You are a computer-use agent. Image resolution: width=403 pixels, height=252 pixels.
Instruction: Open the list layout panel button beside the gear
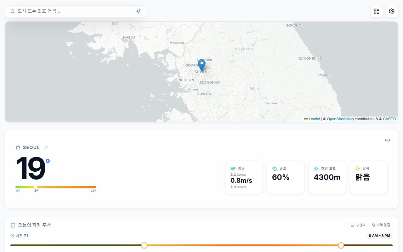click(377, 11)
